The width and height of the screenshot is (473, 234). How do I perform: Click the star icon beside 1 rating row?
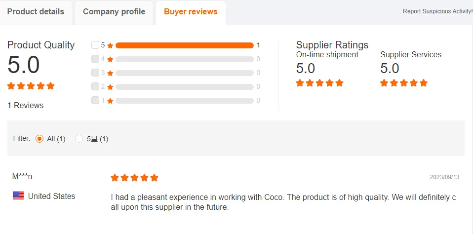[110, 101]
